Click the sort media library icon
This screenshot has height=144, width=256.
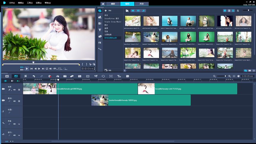pyautogui.click(x=238, y=11)
